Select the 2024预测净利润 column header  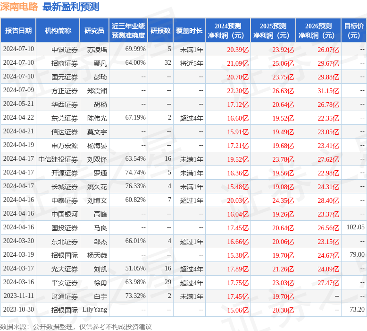point(228,31)
